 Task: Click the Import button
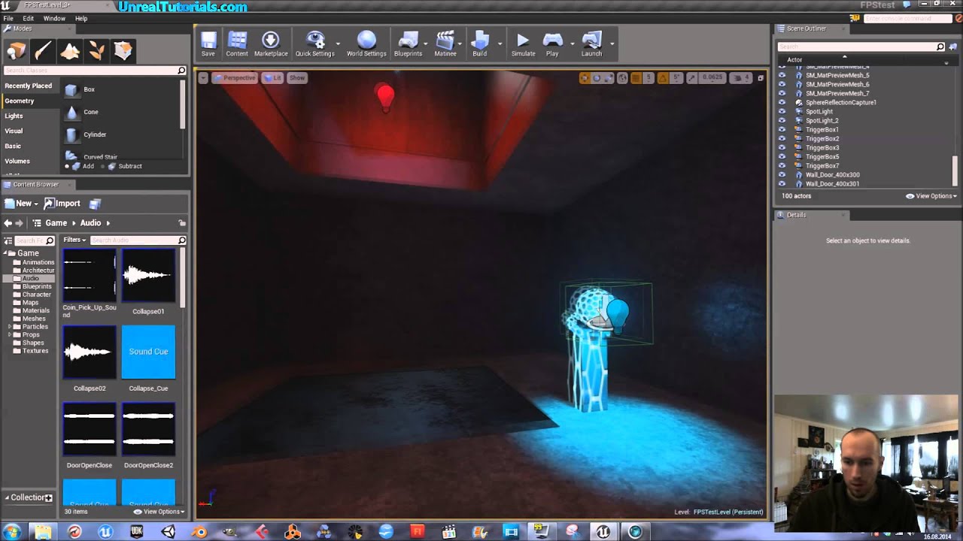62,204
